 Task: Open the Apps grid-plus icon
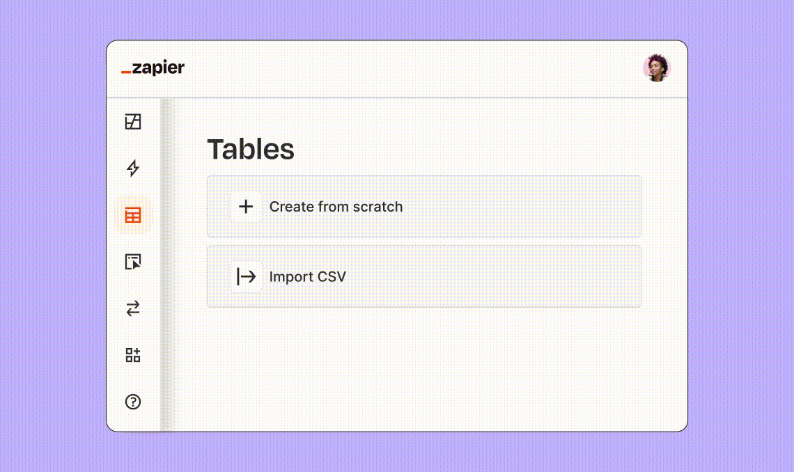click(x=132, y=354)
